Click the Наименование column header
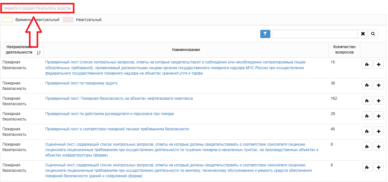This screenshot has width=388, height=182. point(186,50)
